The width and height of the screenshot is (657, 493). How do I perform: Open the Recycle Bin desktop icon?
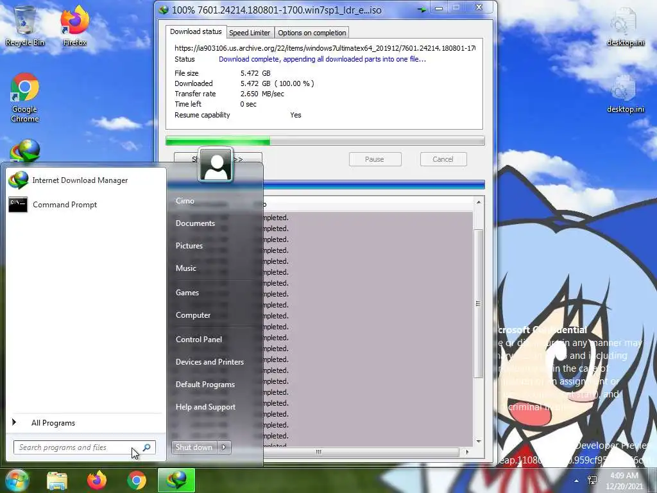[25, 25]
